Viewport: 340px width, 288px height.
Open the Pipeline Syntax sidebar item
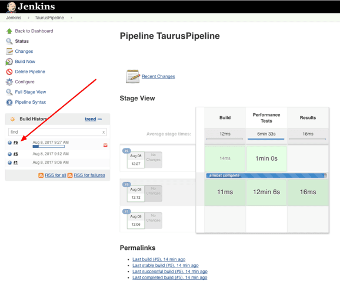tap(31, 102)
